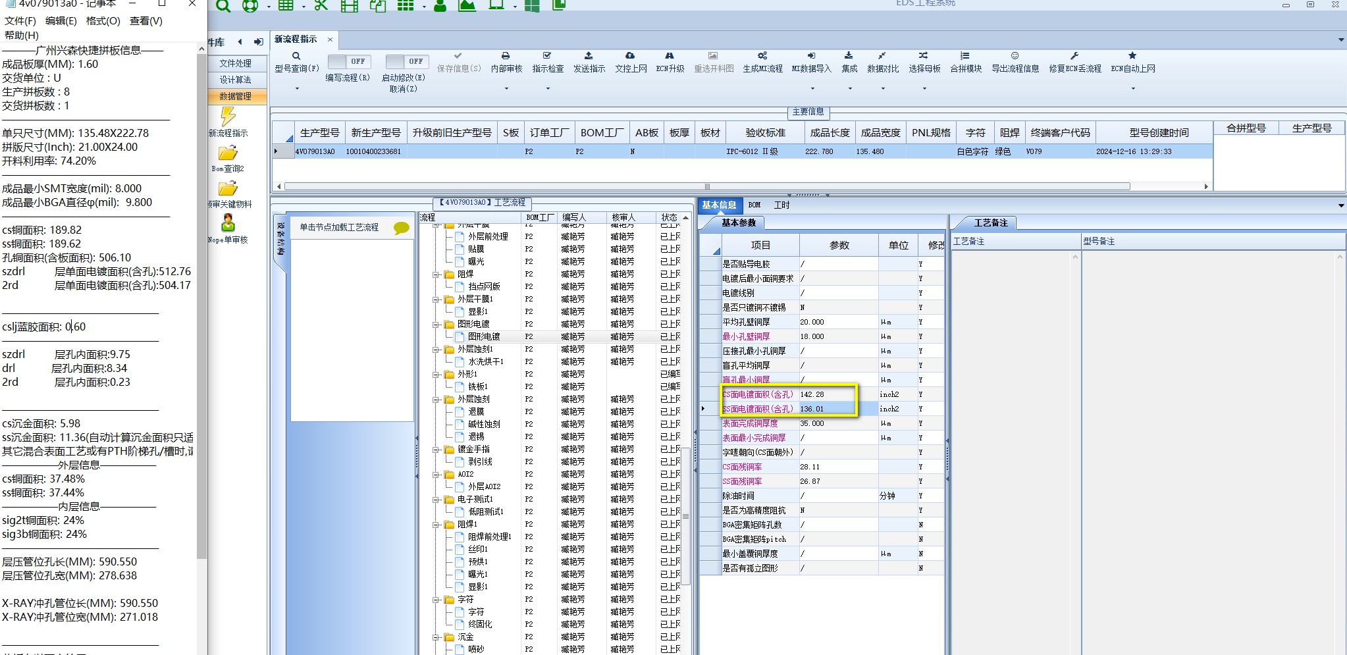Viewport: 1347px width, 655px height.
Task: Switch to the 基本信息 tab
Action: click(x=719, y=205)
